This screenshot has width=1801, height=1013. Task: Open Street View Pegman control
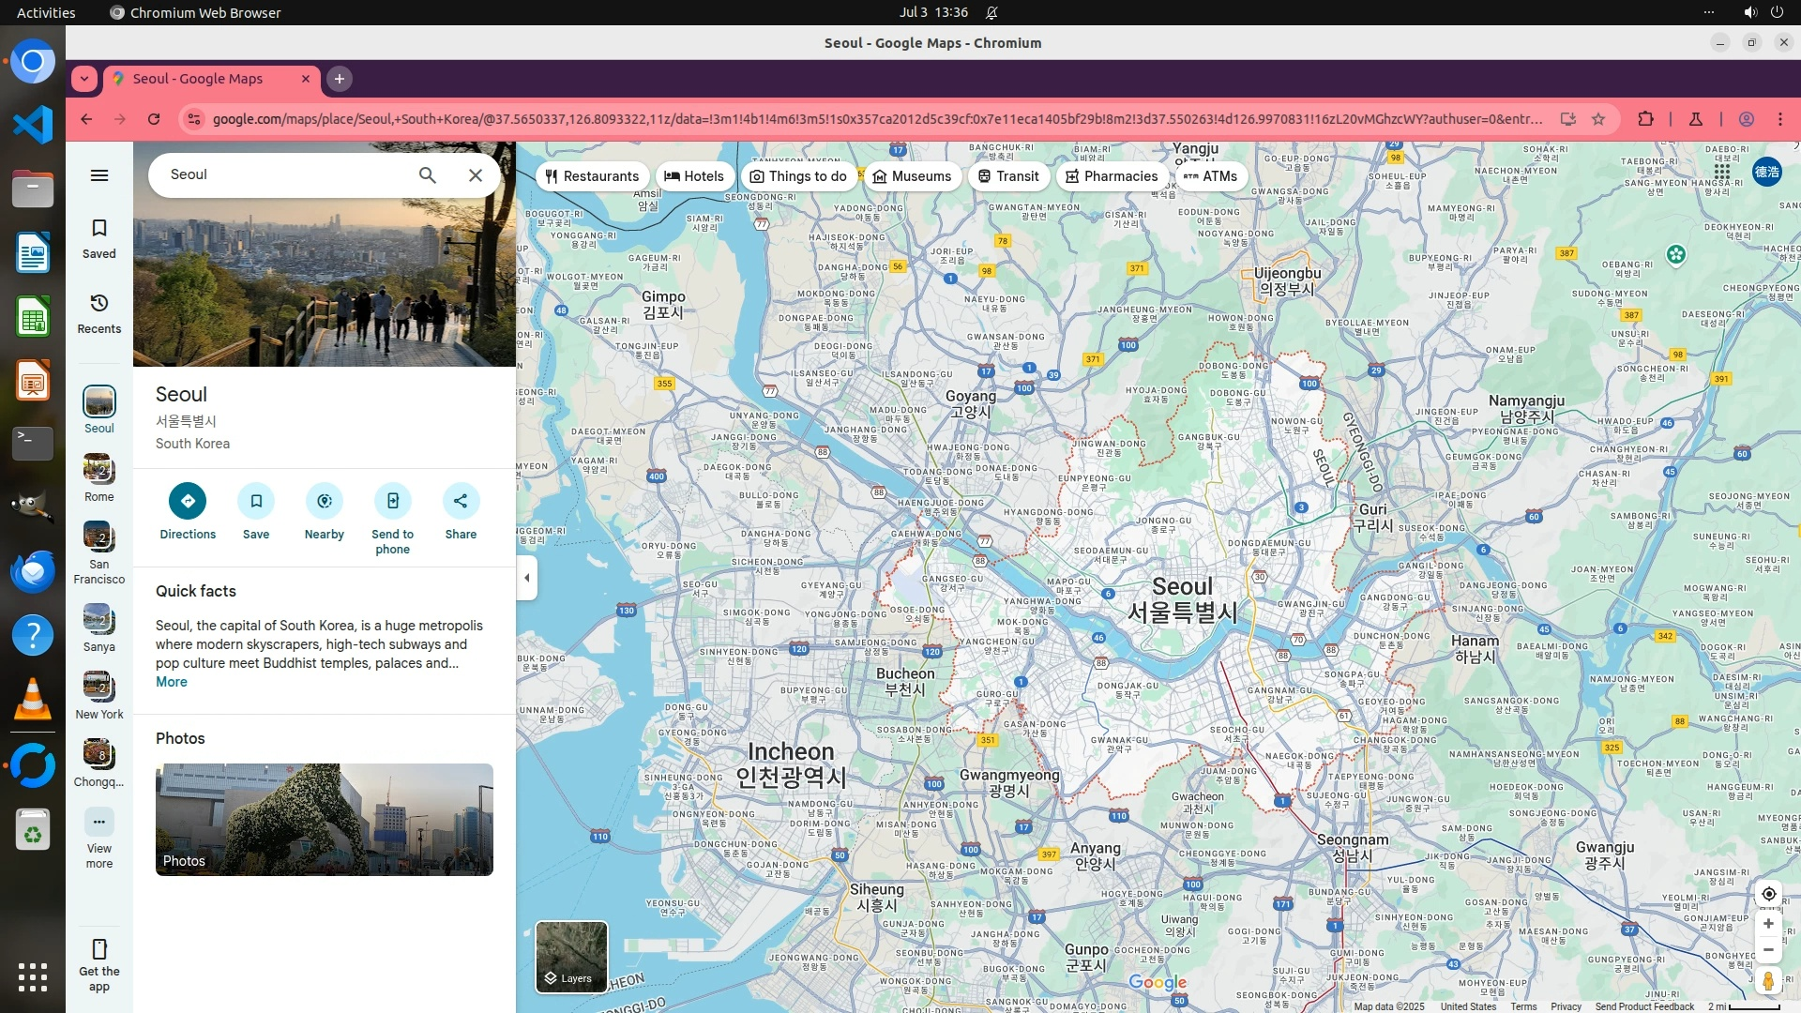point(1768,981)
